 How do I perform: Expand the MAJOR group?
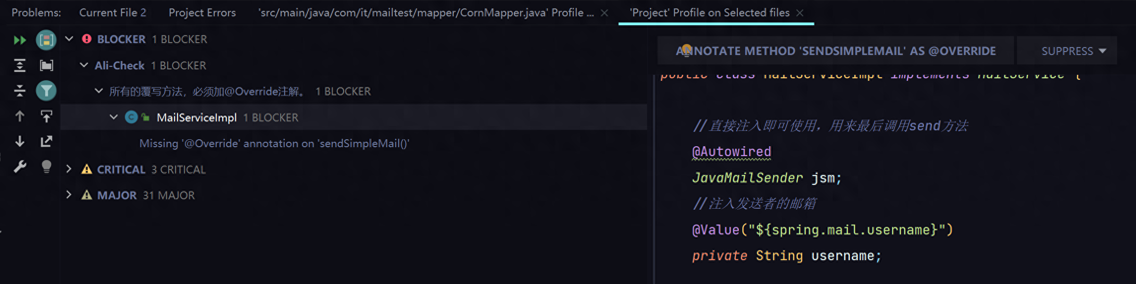pos(69,195)
